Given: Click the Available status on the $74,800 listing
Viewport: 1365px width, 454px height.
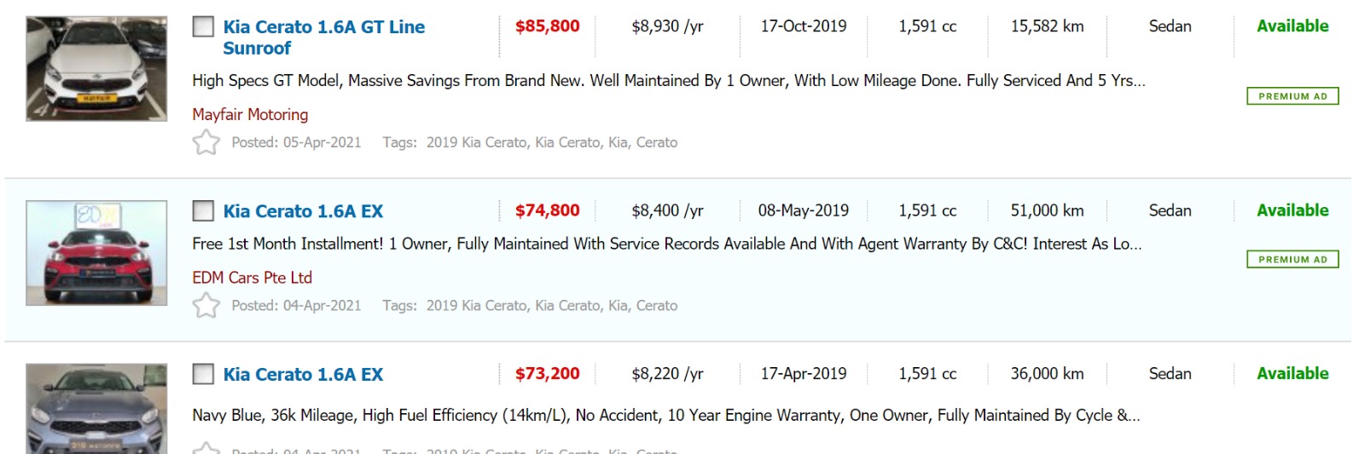Looking at the screenshot, I should point(1292,210).
